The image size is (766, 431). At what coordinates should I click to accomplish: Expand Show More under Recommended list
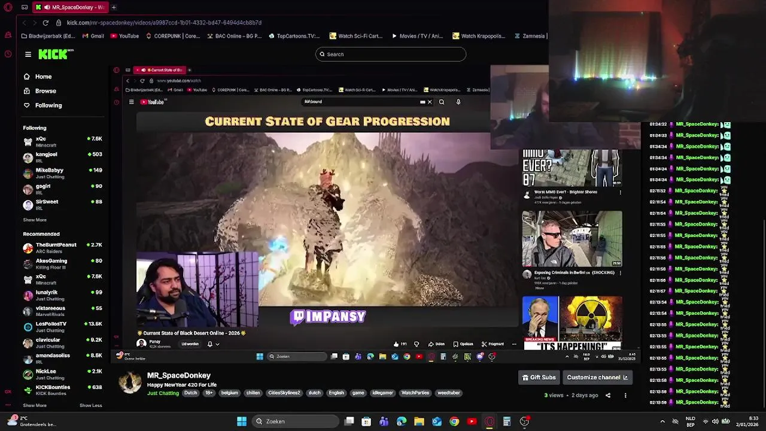pyautogui.click(x=35, y=405)
